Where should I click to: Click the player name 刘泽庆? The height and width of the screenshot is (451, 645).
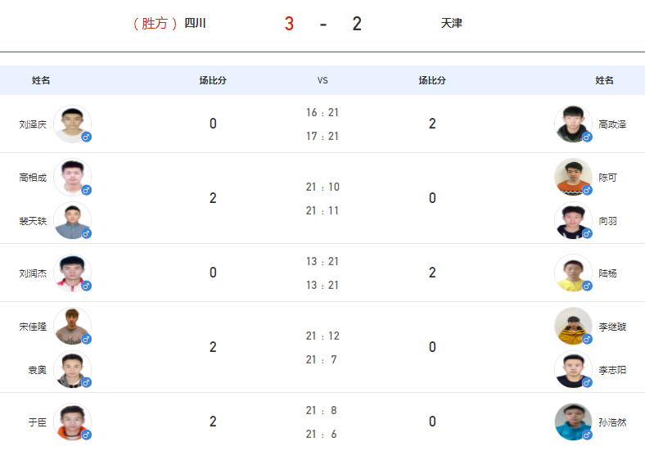[x=33, y=124]
